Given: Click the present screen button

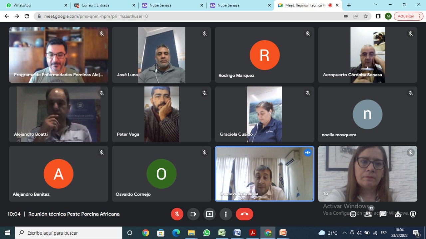Looking at the screenshot, I should click(x=209, y=214).
